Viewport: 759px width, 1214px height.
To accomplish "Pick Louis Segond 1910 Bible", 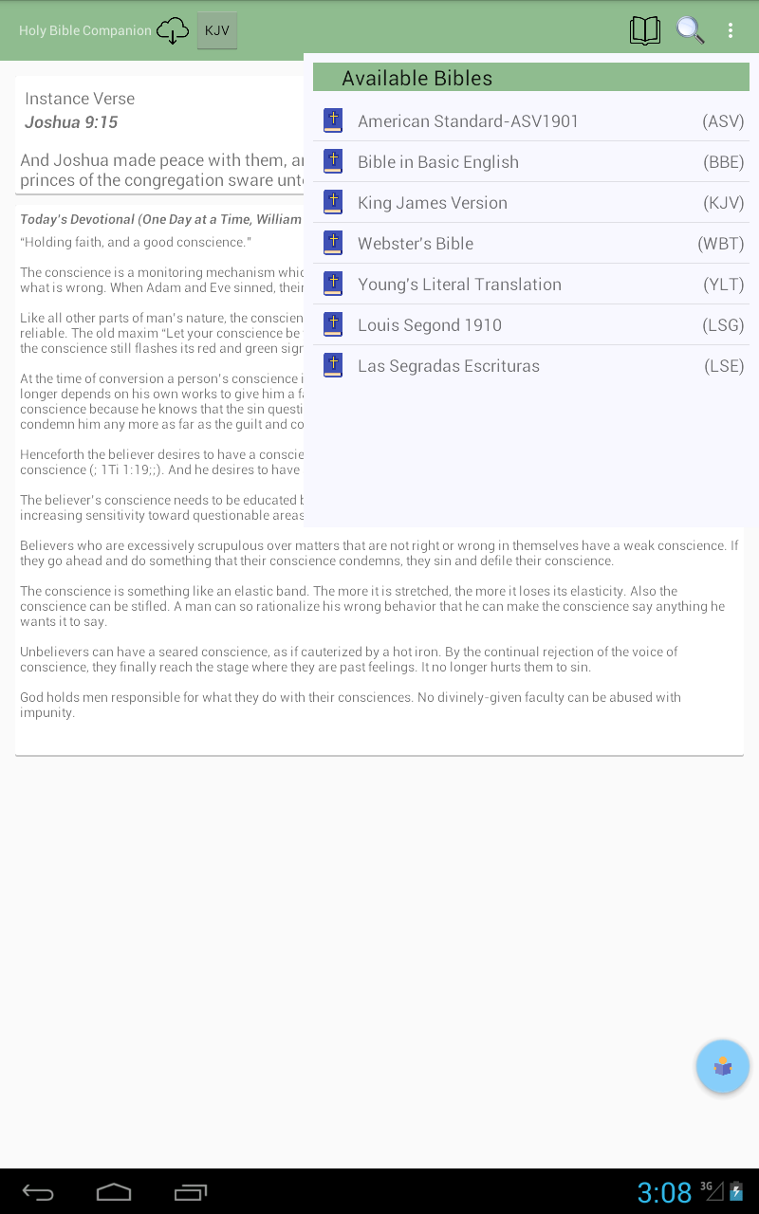I will click(531, 324).
